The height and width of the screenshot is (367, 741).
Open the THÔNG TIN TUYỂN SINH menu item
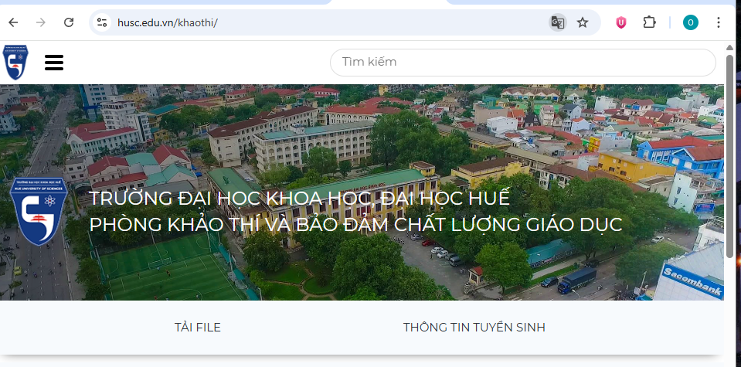(474, 328)
